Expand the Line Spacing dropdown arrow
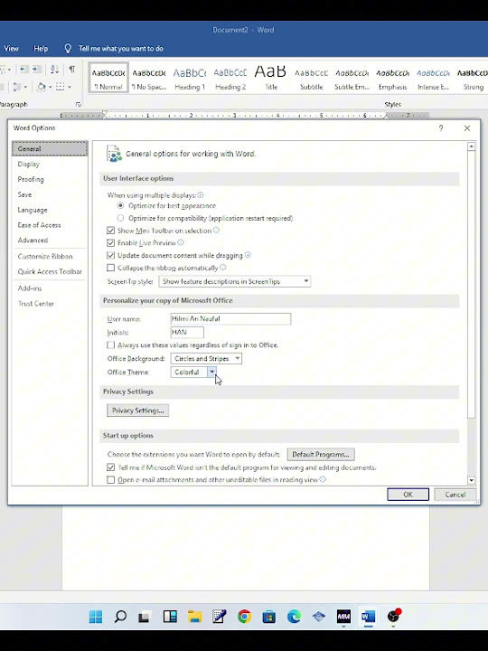This screenshot has height=651, width=488. pos(25,87)
